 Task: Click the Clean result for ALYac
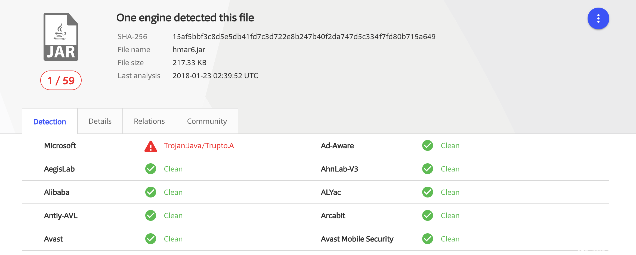click(450, 192)
